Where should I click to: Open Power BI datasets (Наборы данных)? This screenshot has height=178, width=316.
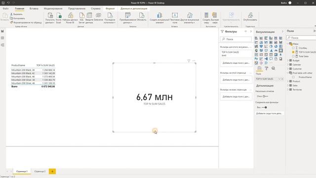[70, 18]
